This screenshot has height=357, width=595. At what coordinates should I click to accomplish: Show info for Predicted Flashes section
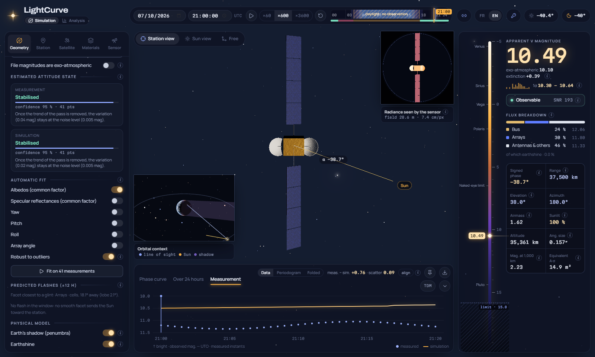tap(120, 285)
